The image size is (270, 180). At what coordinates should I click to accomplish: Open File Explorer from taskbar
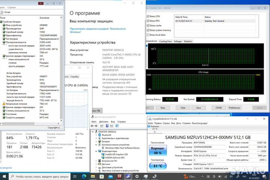[x=93, y=176]
